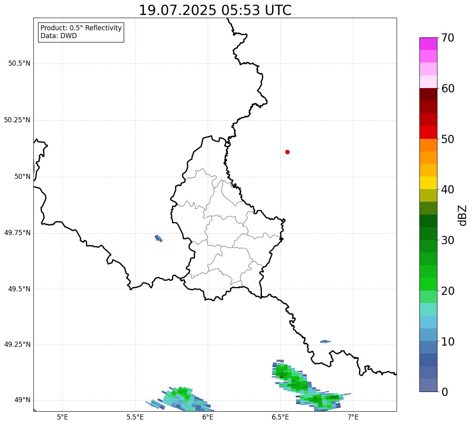Click the dBZ colorbar label
This screenshot has width=472, height=425.
click(463, 215)
